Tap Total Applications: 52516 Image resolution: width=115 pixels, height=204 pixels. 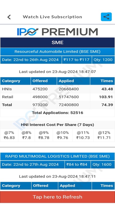58,113
